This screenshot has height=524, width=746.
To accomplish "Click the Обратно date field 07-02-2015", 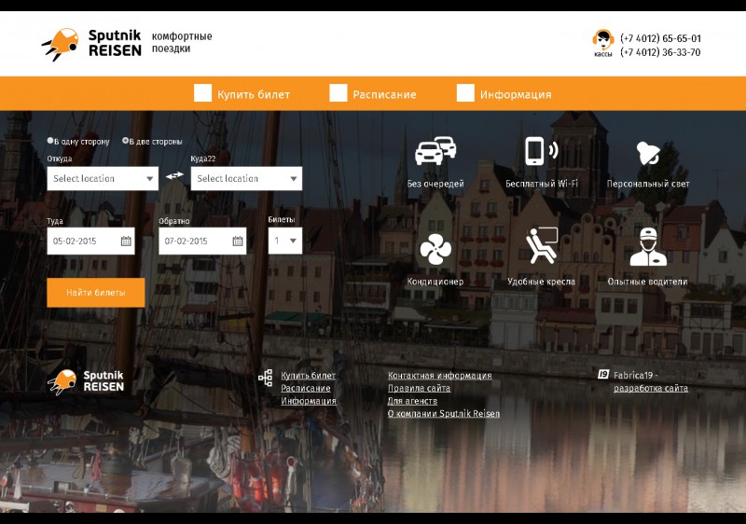I will (202, 241).
